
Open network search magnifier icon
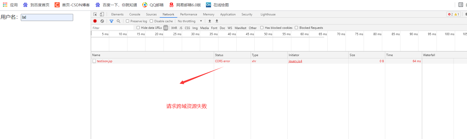[x=119, y=21]
